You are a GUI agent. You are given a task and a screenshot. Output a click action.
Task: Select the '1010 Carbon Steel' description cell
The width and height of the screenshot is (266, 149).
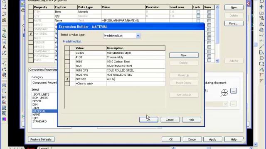pos(135,62)
